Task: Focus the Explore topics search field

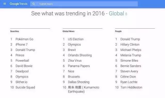Action: pyautogui.click(x=84, y=4)
